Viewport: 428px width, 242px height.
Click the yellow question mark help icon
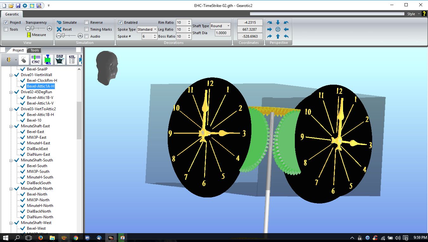tap(424, 14)
